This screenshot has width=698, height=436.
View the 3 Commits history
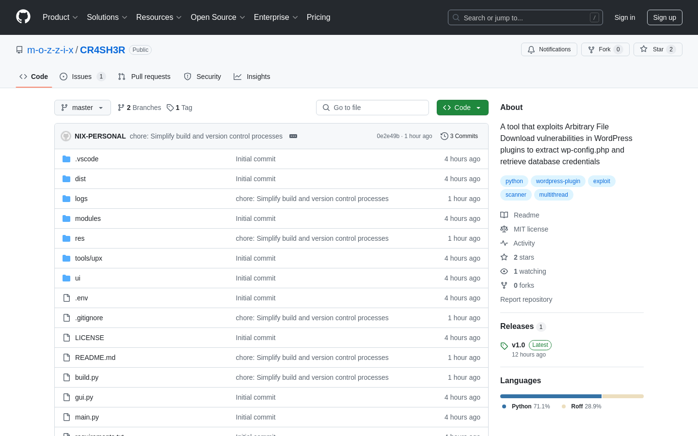pyautogui.click(x=459, y=136)
